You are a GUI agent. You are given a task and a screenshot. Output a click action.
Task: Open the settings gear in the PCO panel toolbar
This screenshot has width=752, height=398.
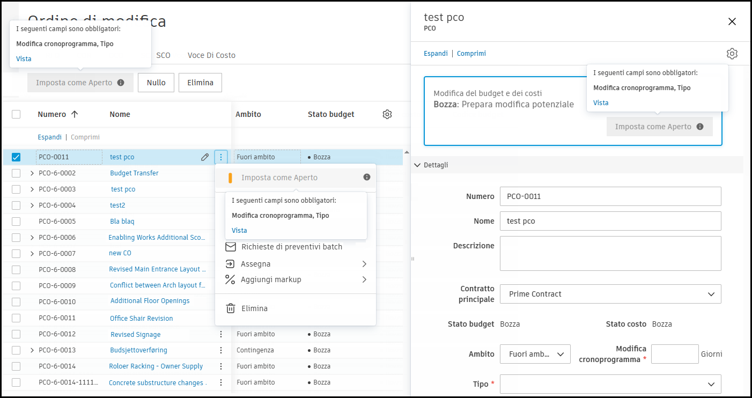click(732, 54)
